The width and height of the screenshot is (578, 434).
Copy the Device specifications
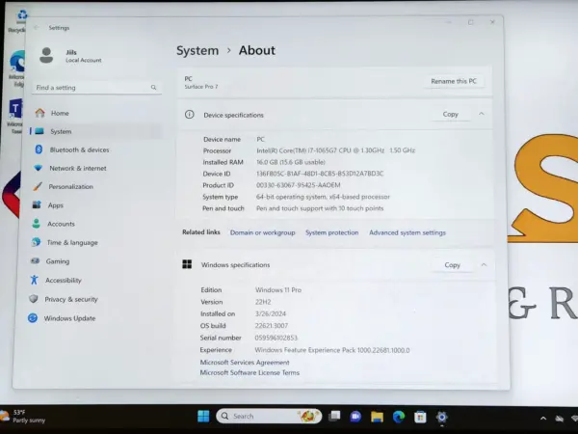coord(451,115)
